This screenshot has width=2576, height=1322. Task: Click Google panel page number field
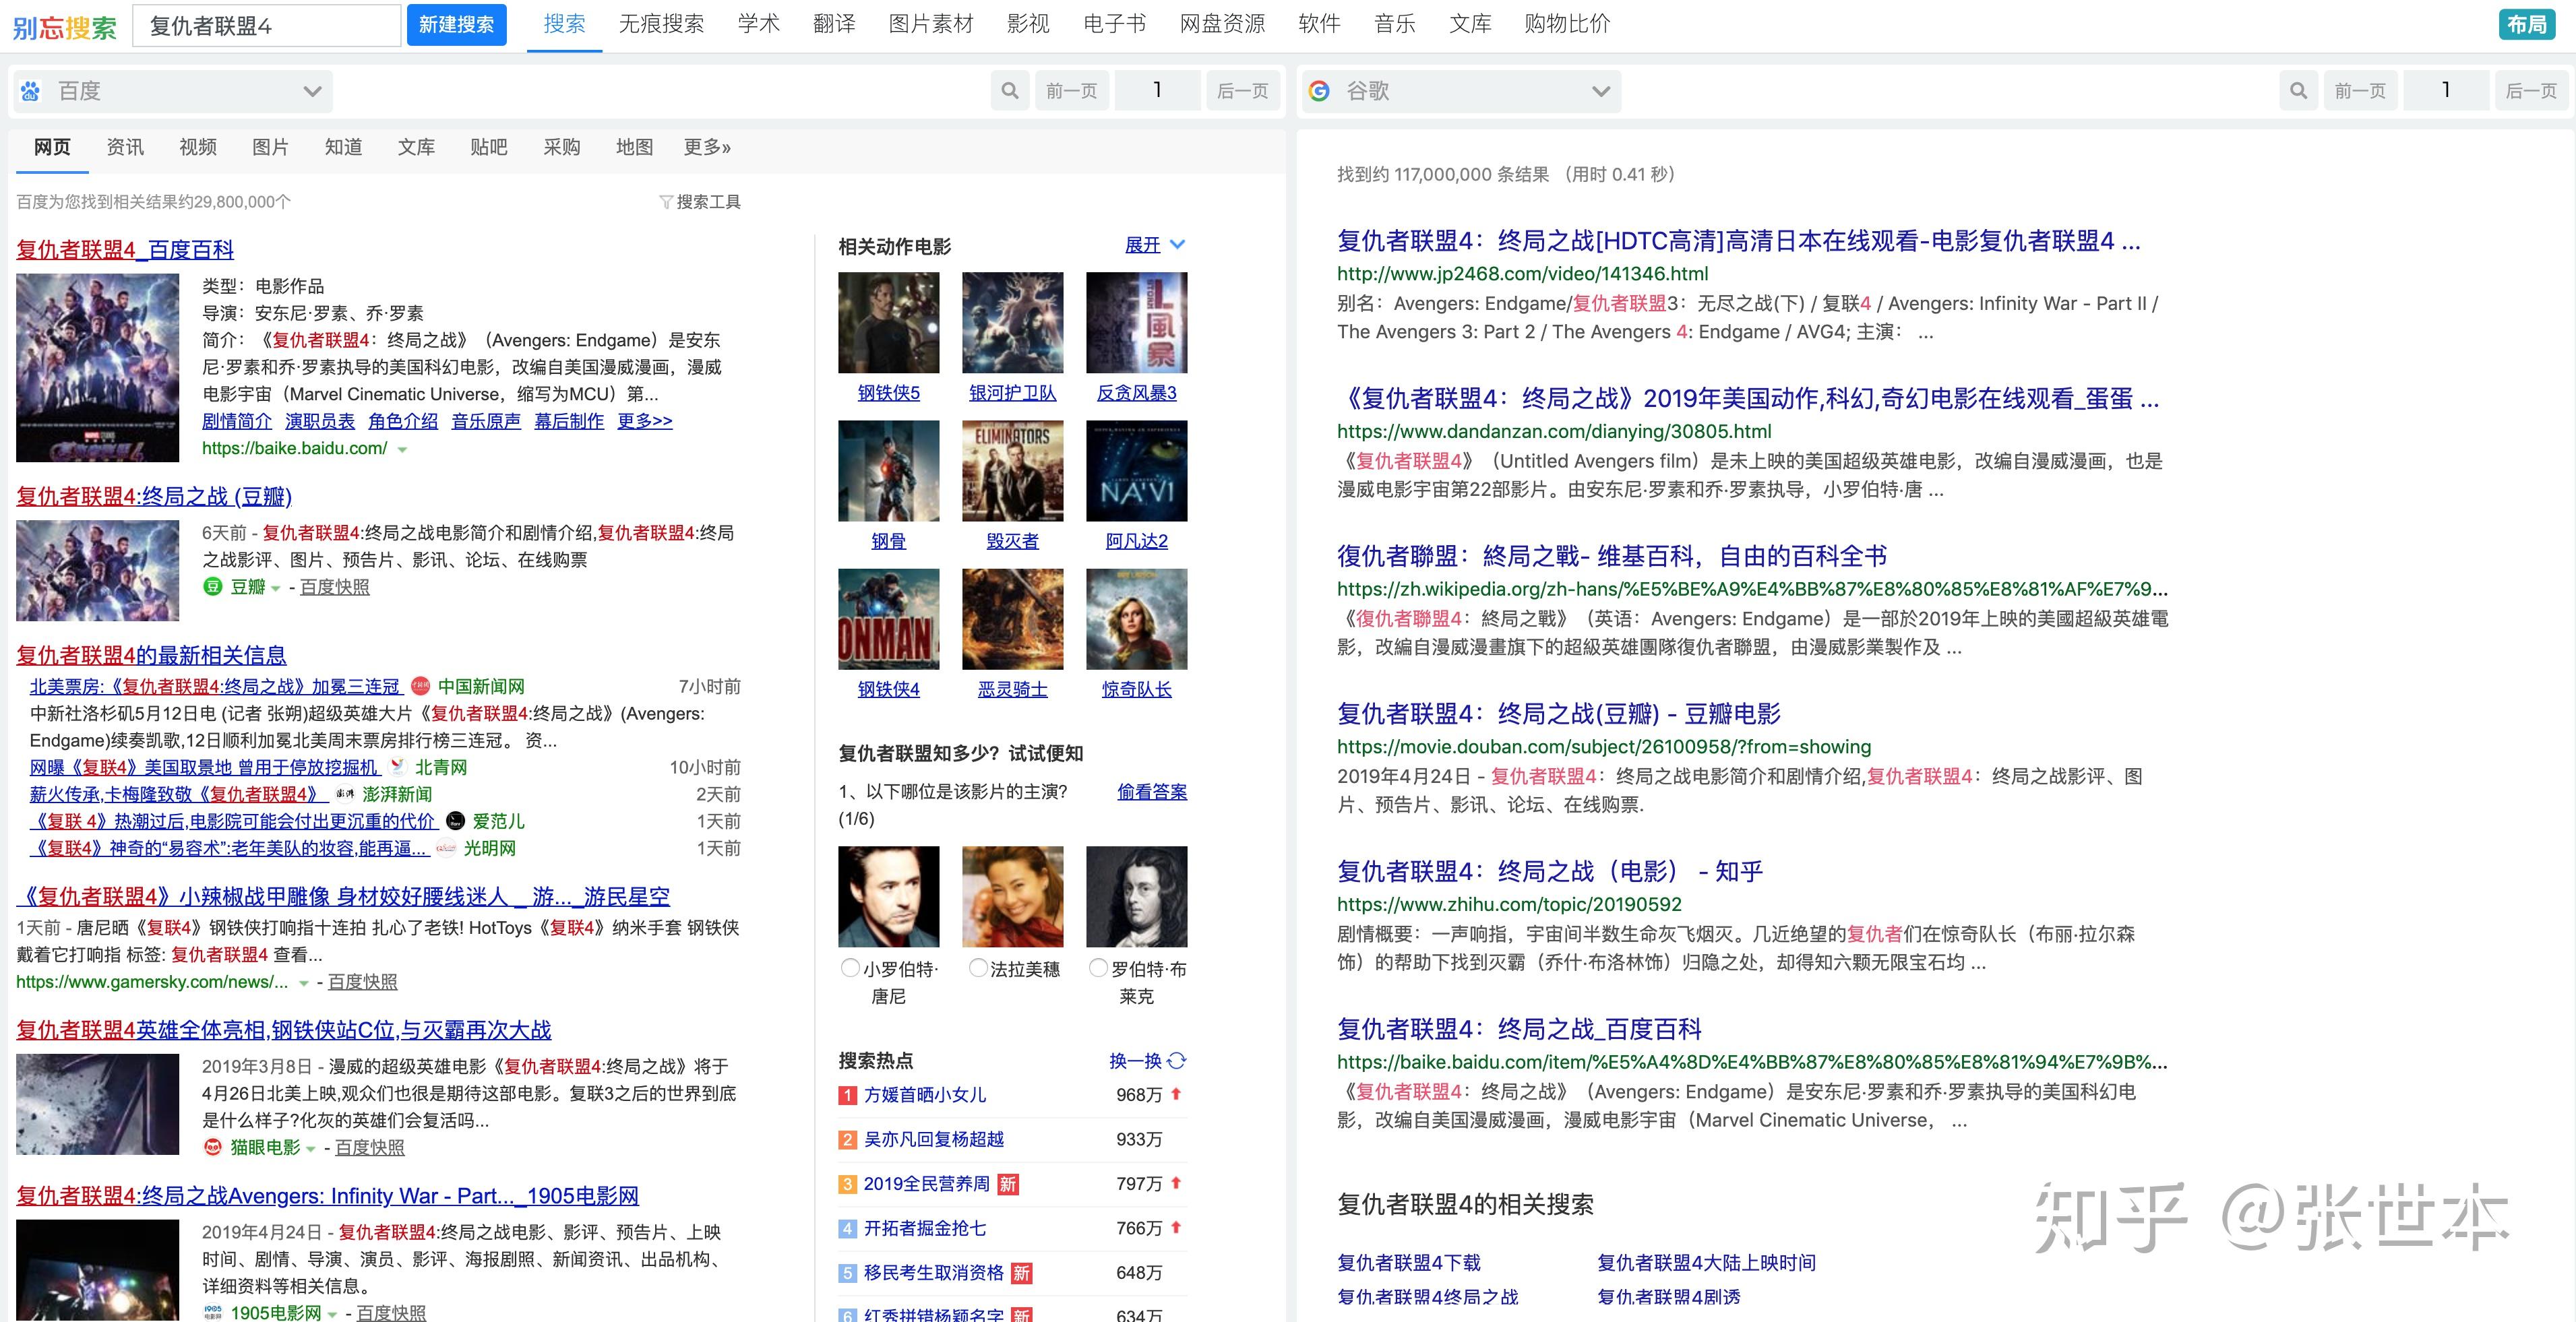click(2446, 91)
